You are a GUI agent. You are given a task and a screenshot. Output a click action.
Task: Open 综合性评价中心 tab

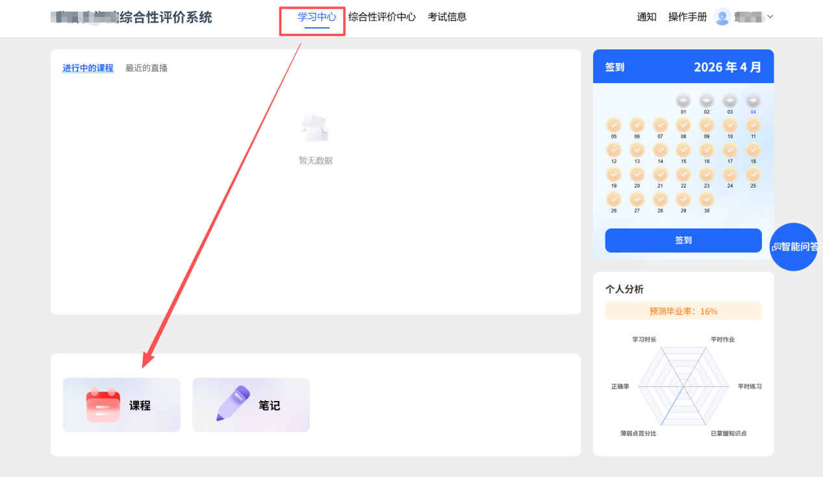pyautogui.click(x=382, y=17)
